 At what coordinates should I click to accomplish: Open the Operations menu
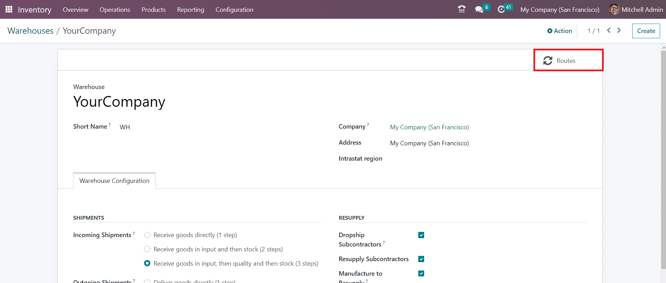[114, 10]
